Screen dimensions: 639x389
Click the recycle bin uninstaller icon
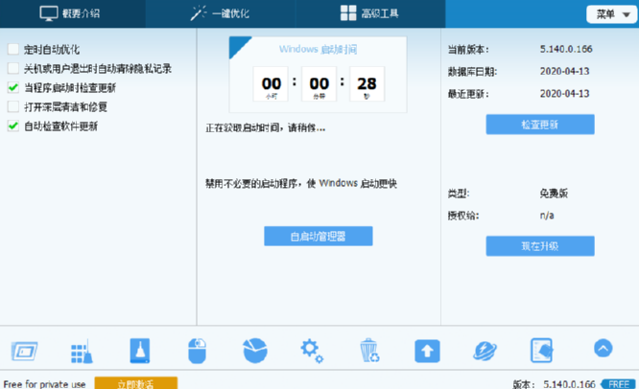pos(369,351)
